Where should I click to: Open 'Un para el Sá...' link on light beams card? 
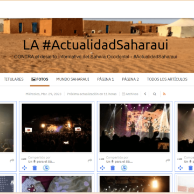[119, 162]
